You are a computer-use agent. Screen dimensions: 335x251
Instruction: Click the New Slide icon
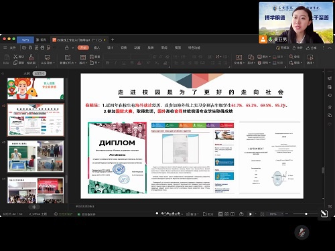(x=68, y=57)
